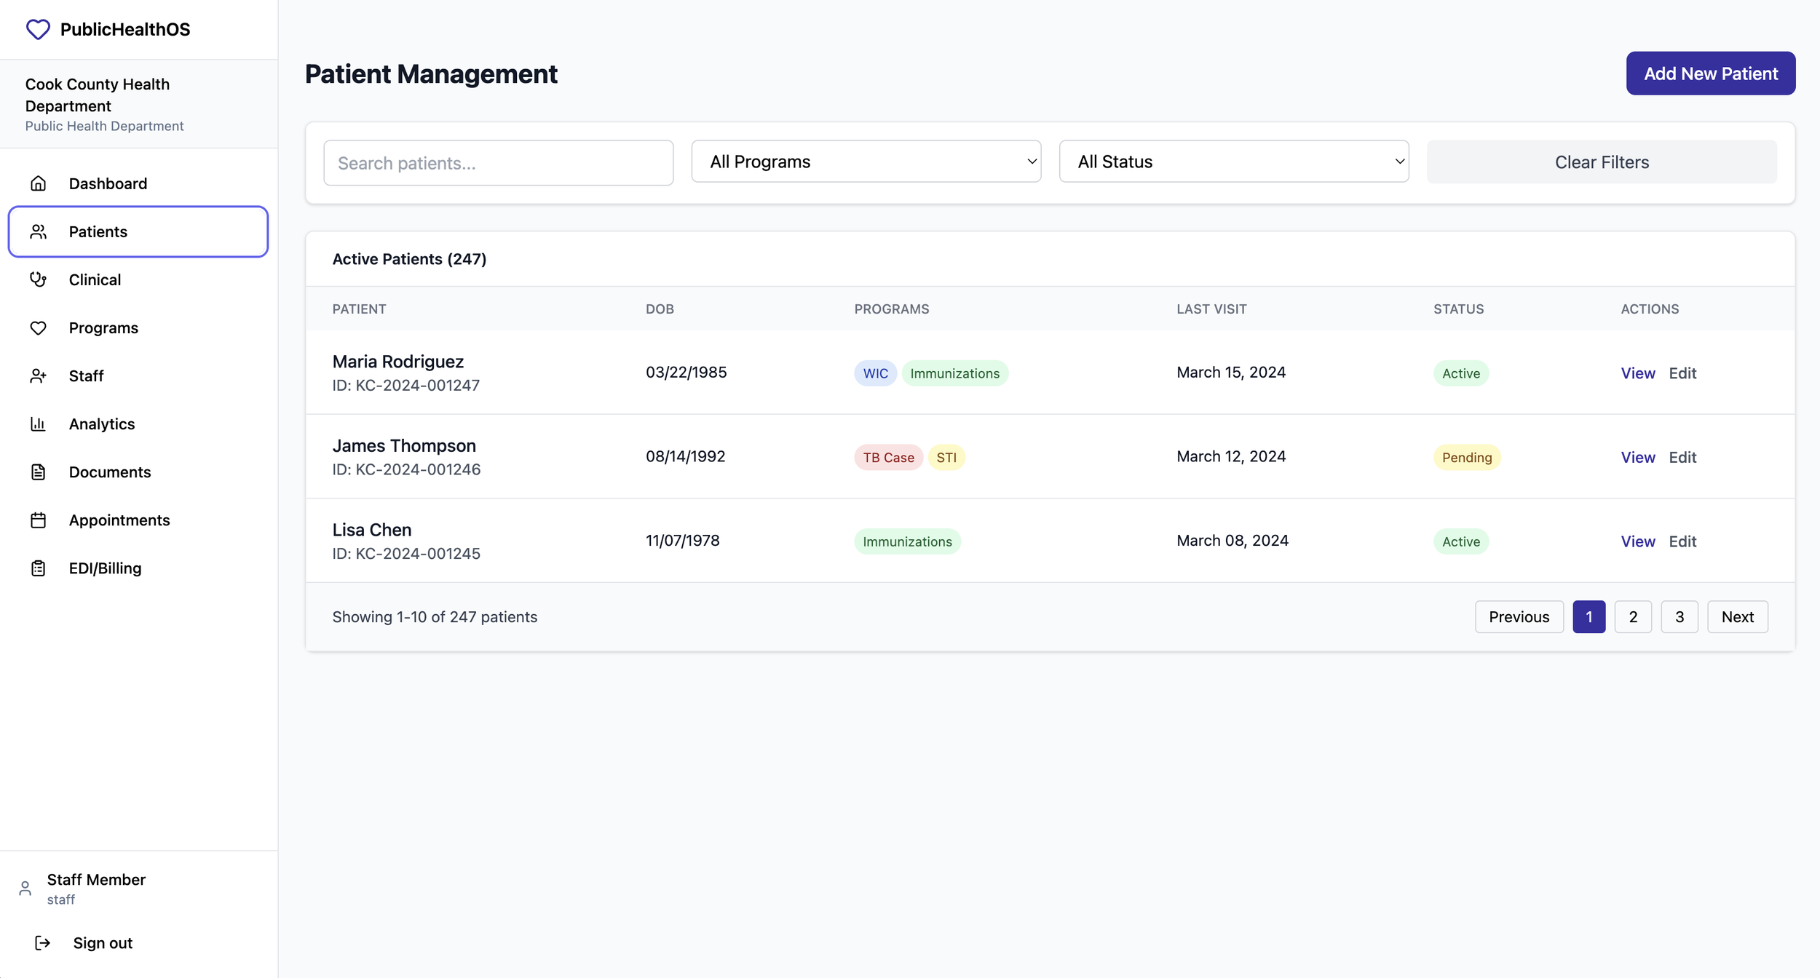Screen dimensions: 1820x978
Task: Click the Documents file icon
Action: [38, 472]
